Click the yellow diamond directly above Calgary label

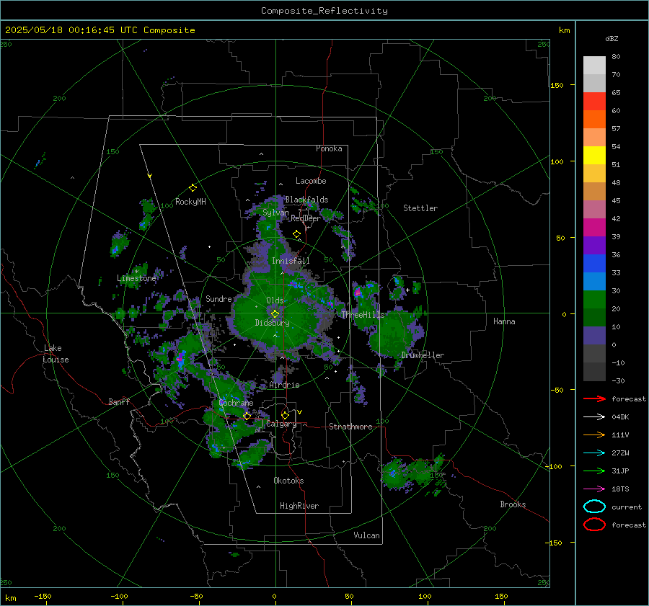285,415
